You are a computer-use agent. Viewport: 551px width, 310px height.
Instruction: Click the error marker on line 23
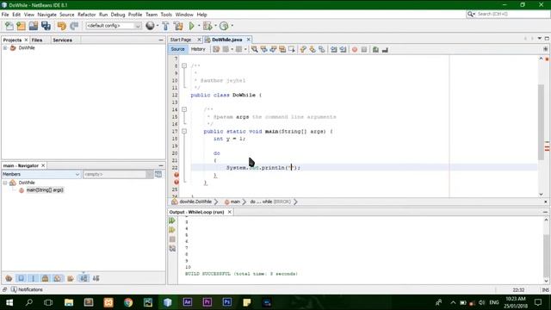(x=176, y=175)
